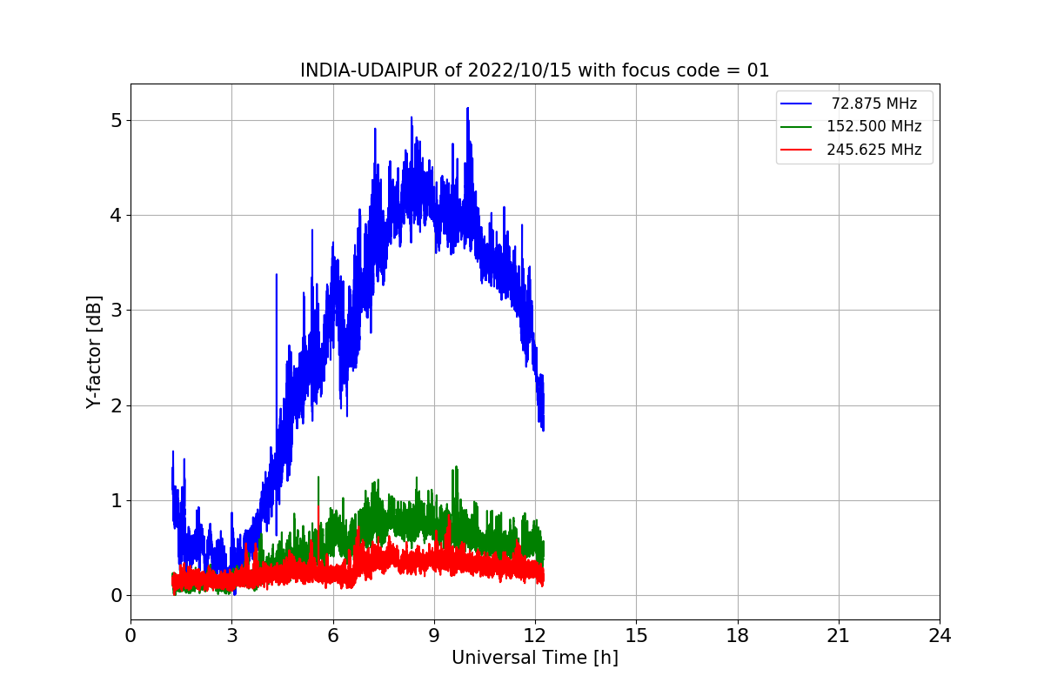Select the '152.500 MHz' legend label

pos(874,126)
